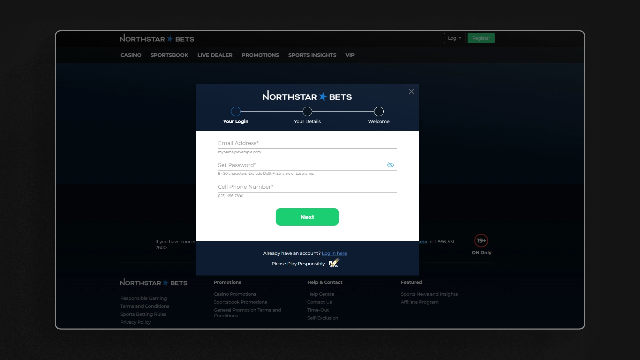Select the Your Details step circle
This screenshot has width=640, height=360.
coord(307,111)
